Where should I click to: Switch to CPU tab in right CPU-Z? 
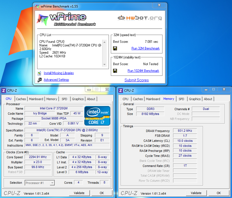(x=125, y=99)
